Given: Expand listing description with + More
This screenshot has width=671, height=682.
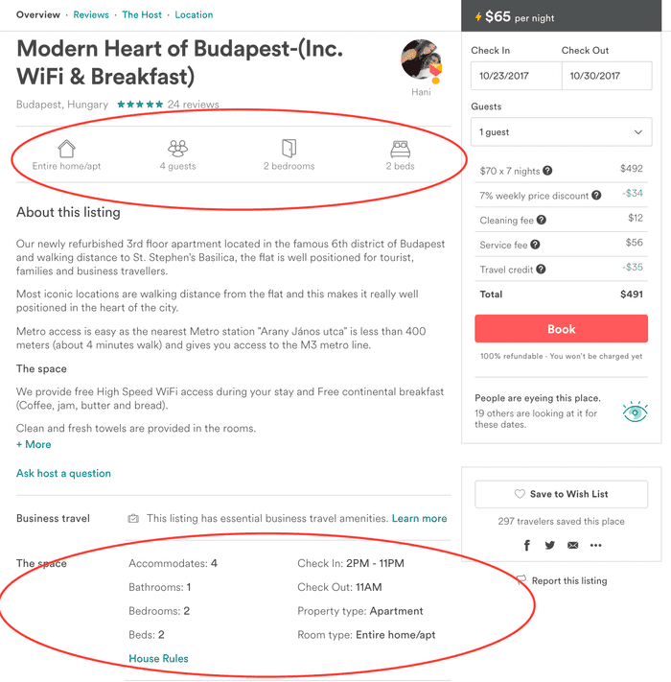Looking at the screenshot, I should click(x=34, y=444).
